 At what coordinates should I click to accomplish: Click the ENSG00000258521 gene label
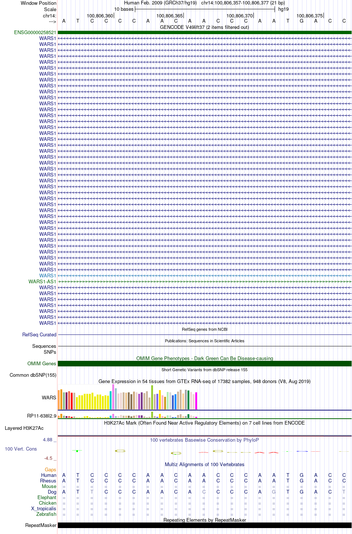35,33
